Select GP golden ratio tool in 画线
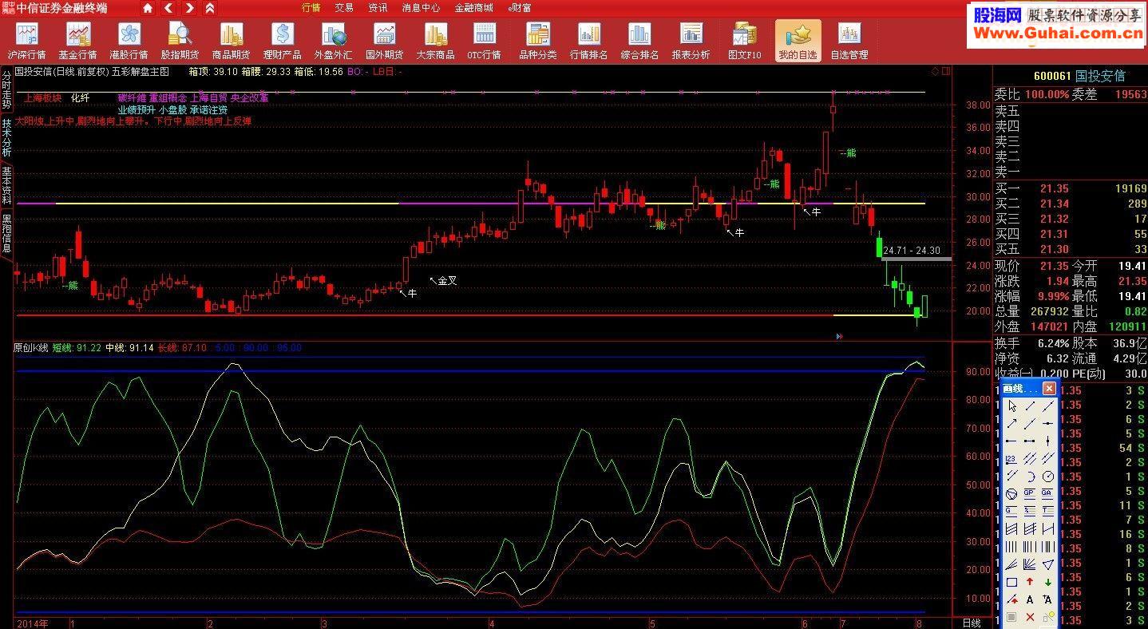This screenshot has width=1148, height=629. (x=1029, y=493)
